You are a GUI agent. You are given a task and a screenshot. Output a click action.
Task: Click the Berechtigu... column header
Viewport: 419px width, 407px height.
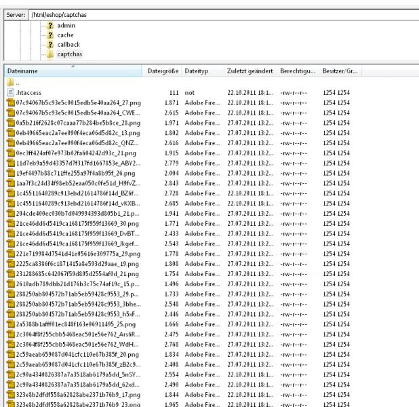click(297, 71)
